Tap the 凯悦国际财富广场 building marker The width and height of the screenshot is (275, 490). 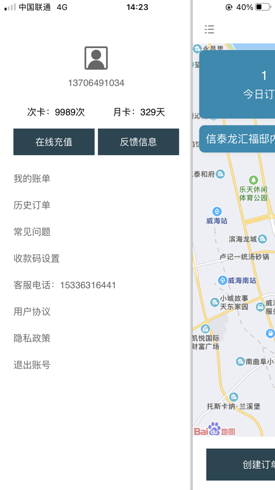[x=205, y=329]
